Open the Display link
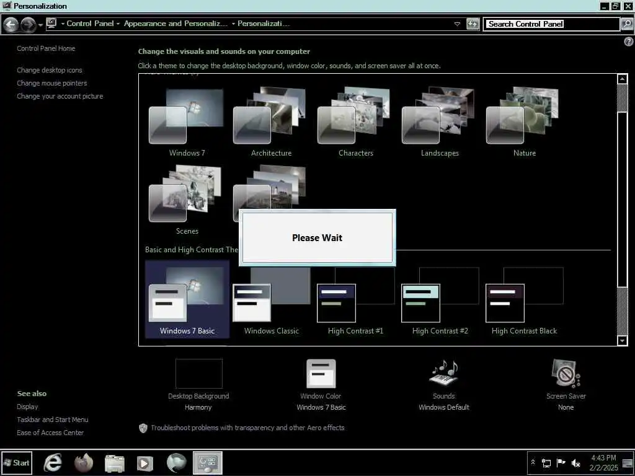This screenshot has height=476, width=635. point(27,407)
